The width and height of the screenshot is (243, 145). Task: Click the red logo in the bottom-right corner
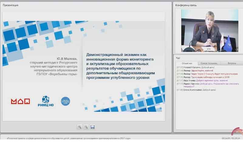(x=236, y=132)
